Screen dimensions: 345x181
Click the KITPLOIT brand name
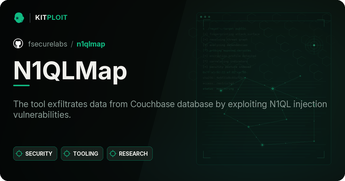[51, 18]
